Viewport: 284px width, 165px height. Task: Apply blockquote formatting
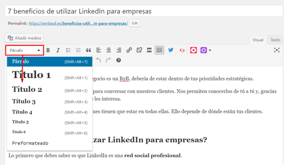(x=89, y=50)
